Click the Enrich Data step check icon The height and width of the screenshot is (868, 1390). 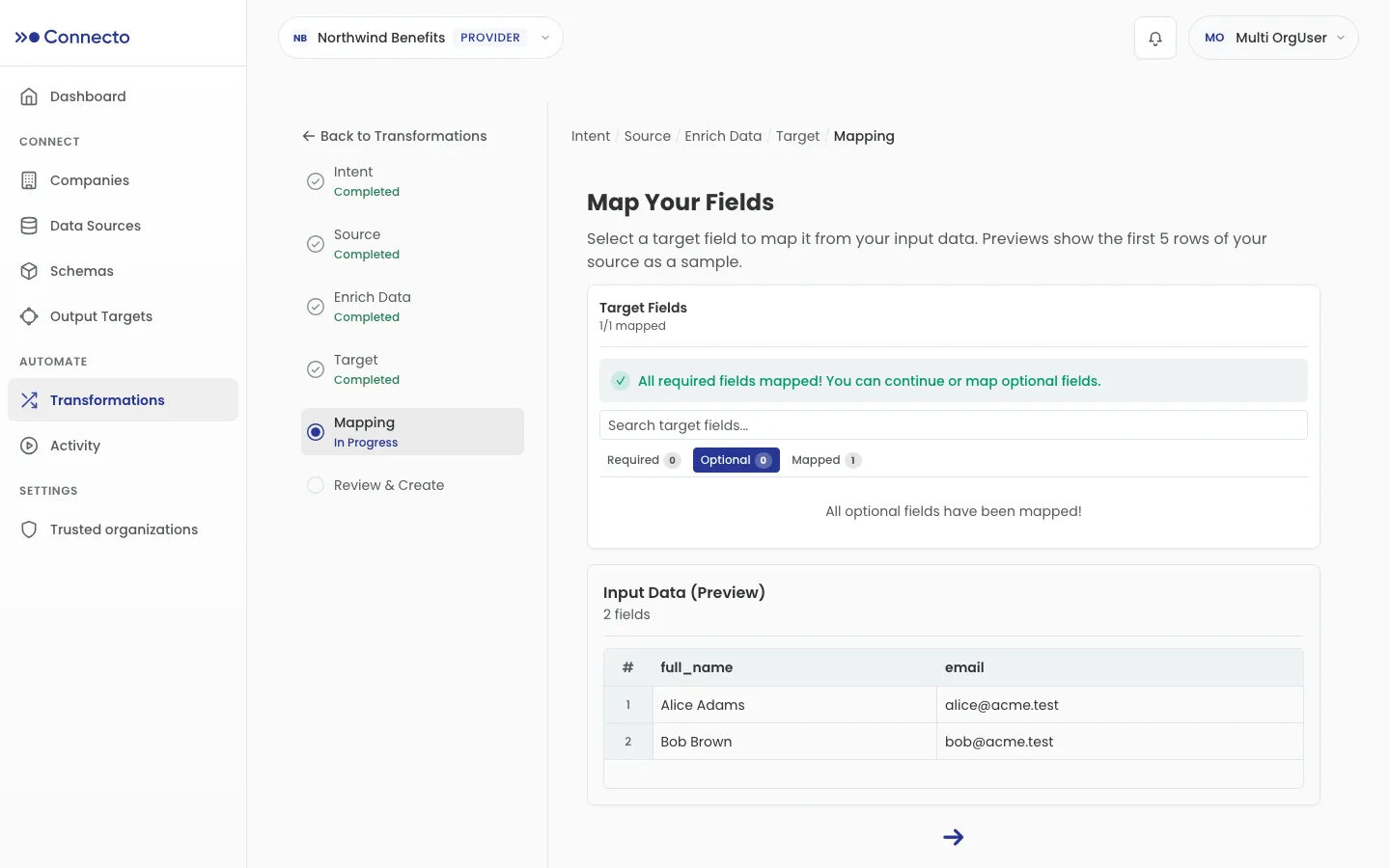click(x=316, y=307)
